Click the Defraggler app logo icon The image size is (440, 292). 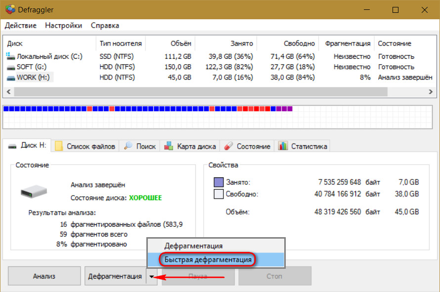pyautogui.click(x=10, y=9)
